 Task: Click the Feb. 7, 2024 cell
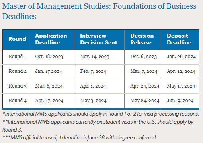[93, 71]
